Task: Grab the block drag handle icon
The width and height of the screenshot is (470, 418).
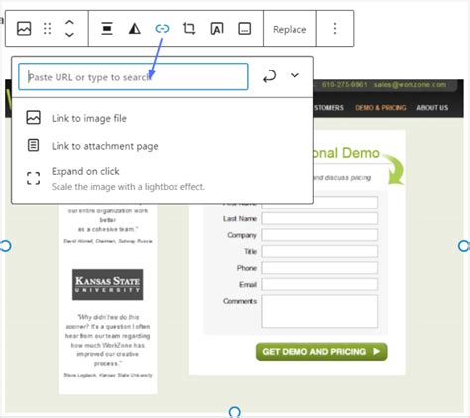Action: [47, 29]
